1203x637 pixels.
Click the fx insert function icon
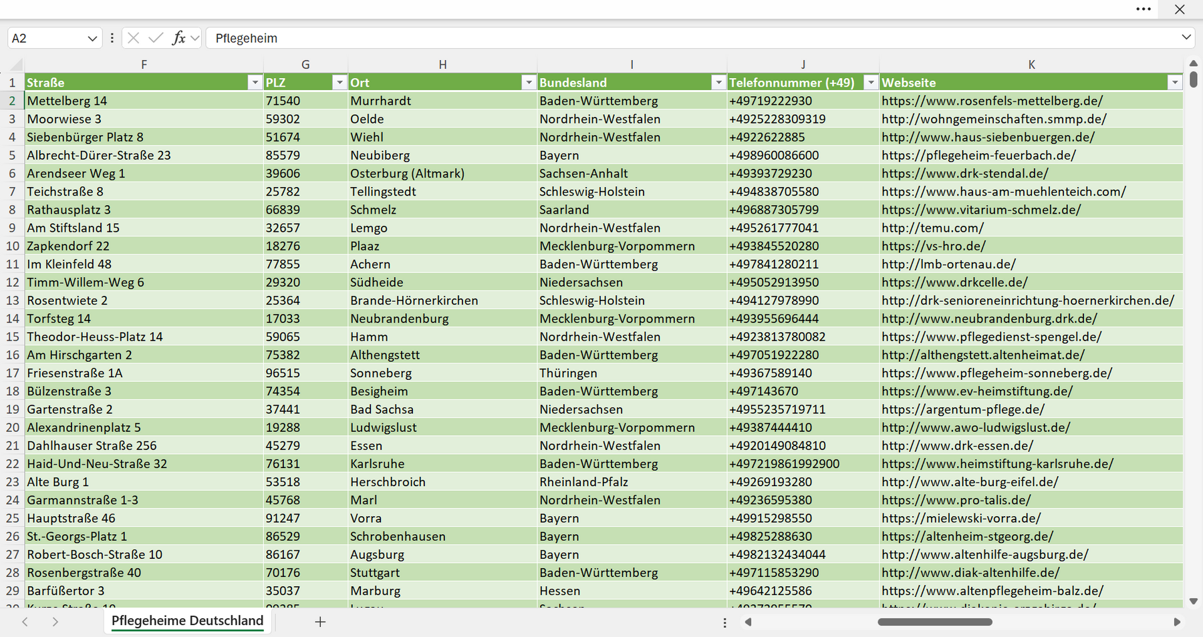[178, 38]
